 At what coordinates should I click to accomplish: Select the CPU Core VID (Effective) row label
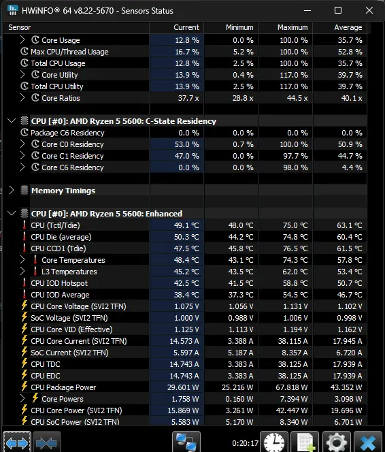[x=71, y=329]
